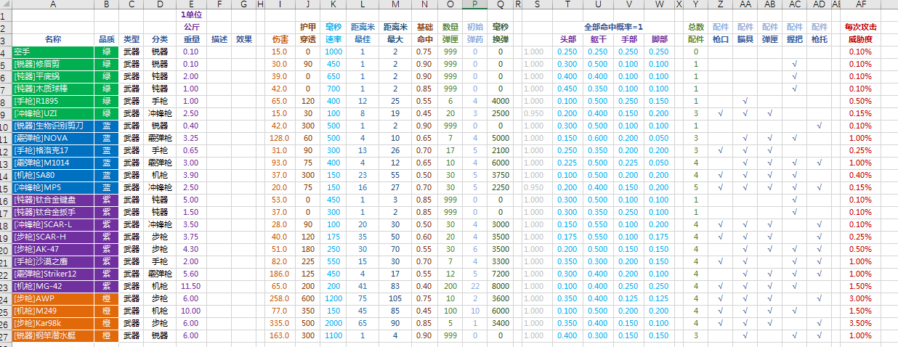Select the [机枪]M249 cell
The height and width of the screenshot is (347, 898).
click(53, 311)
